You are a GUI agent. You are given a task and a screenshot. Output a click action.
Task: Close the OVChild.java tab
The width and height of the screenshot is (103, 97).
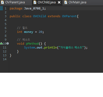(x=59, y=2)
